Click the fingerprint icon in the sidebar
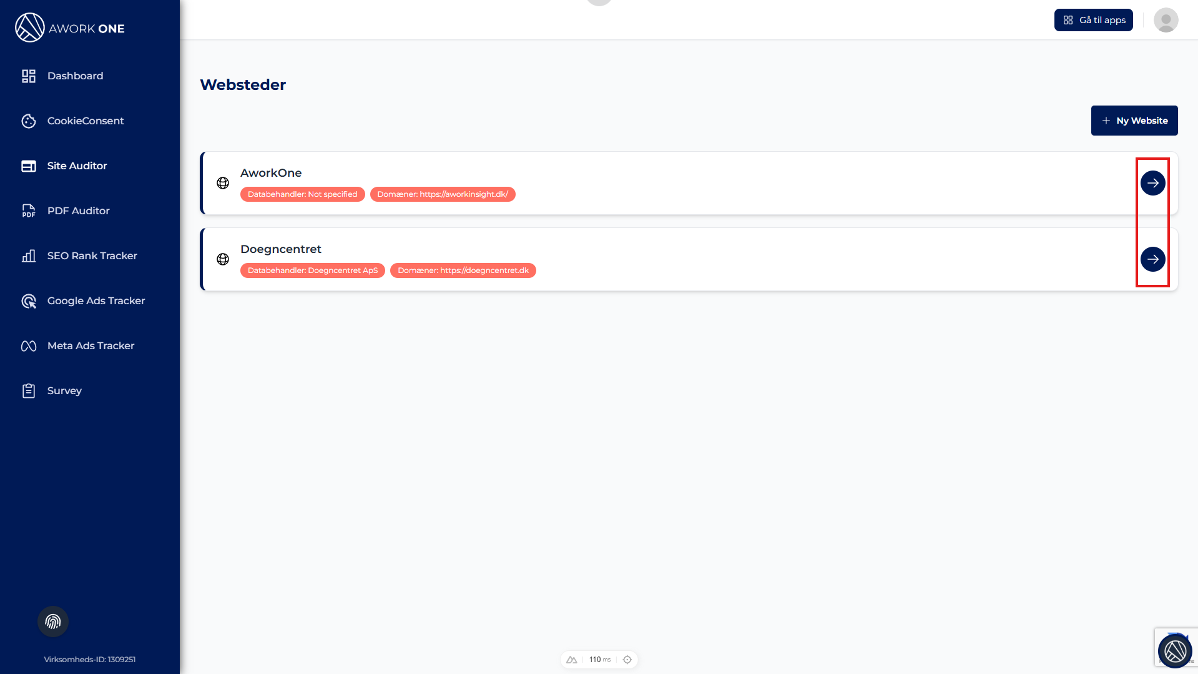Viewport: 1198px width, 674px height. pos(53,622)
